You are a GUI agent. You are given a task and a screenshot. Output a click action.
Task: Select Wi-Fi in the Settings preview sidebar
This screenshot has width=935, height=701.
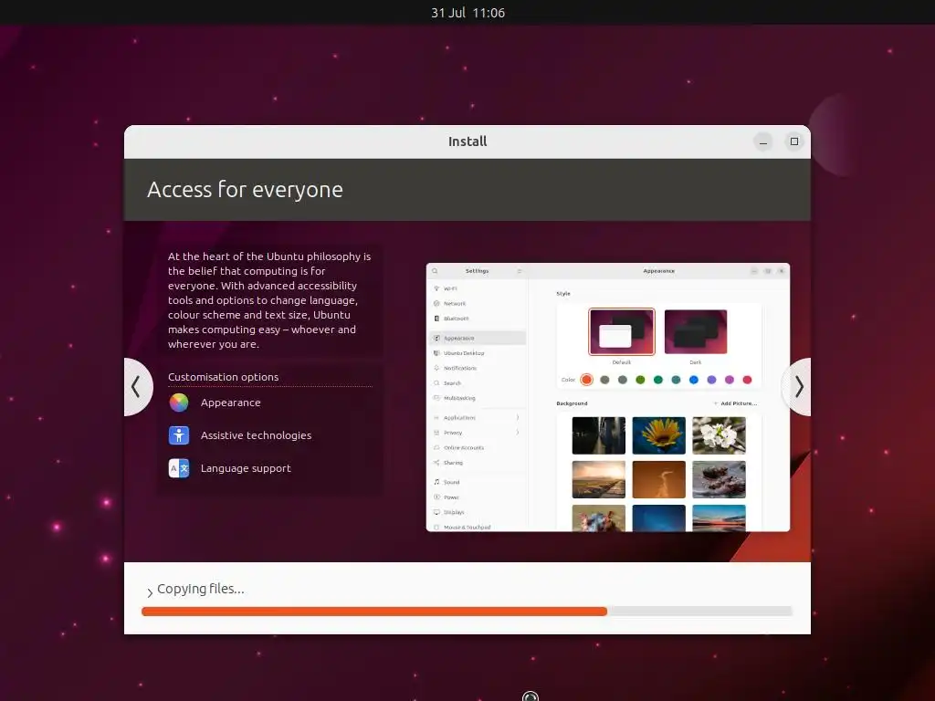[x=477, y=288]
